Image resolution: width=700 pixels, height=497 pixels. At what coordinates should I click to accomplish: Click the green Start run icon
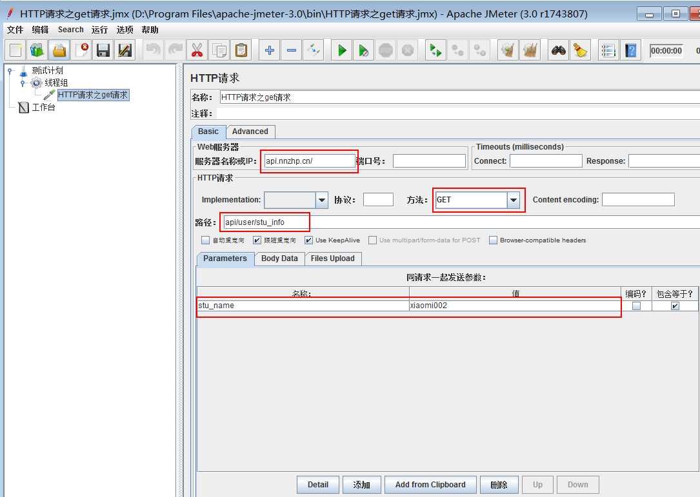[342, 50]
